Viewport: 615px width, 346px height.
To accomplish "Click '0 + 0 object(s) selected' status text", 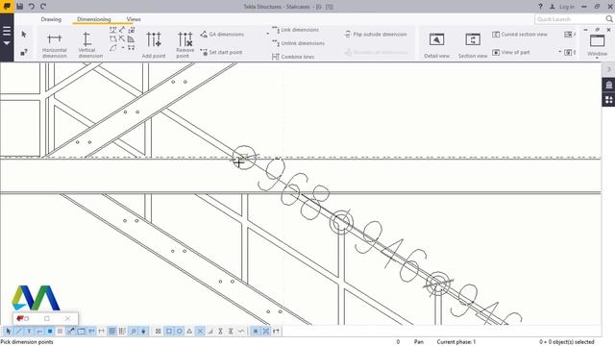I will (x=566, y=342).
